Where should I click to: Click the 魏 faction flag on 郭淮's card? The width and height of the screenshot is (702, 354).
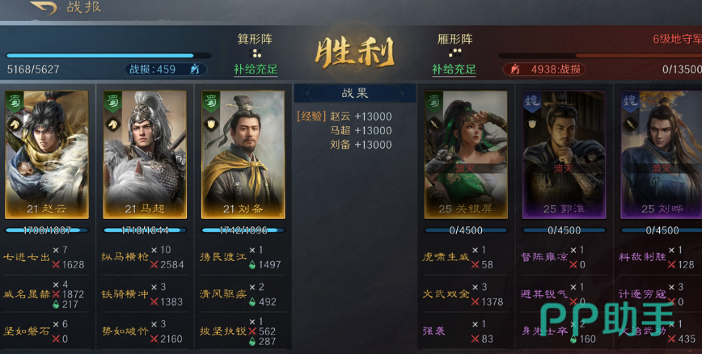click(532, 102)
